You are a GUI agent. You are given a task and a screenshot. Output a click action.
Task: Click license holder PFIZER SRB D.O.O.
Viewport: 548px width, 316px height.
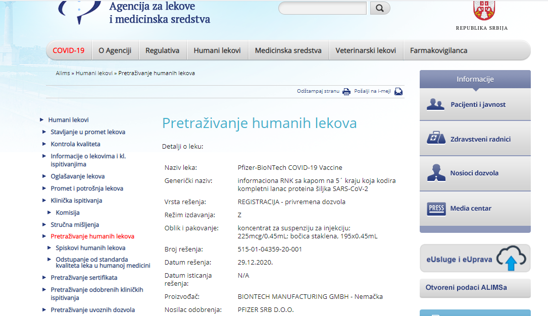pos(266,310)
